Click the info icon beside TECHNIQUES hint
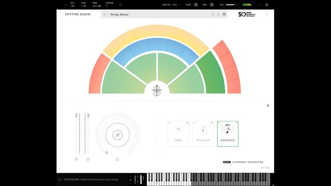 click(59, 179)
